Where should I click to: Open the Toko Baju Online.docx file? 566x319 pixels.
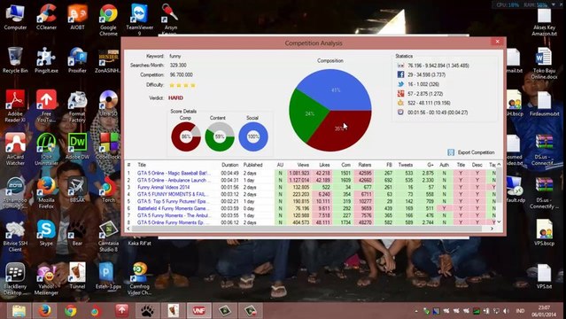click(x=544, y=63)
